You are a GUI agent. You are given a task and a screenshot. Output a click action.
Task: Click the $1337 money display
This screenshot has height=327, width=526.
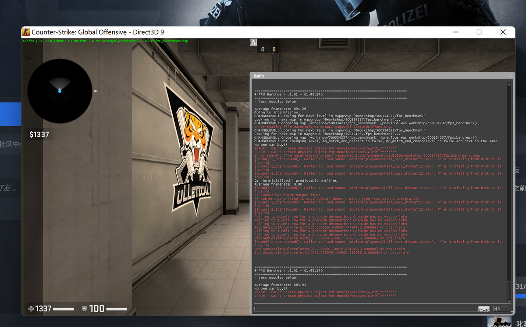pos(39,134)
